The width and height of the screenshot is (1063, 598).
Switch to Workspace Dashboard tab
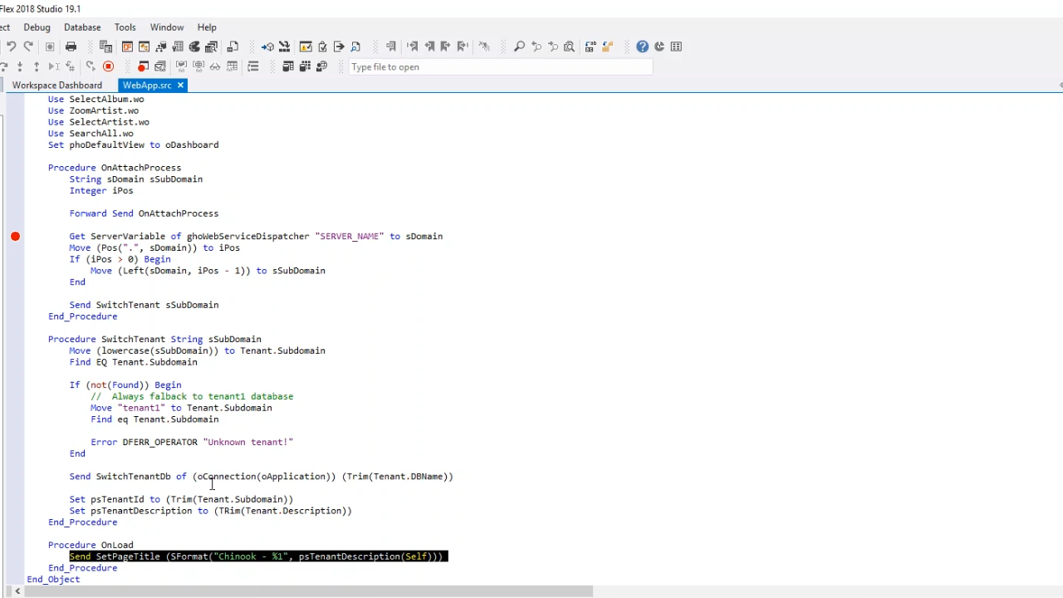57,86
